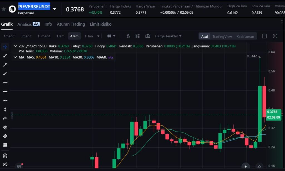Enable the magnet snap tool
This screenshot has width=285, height=171.
(x=5, y=155)
